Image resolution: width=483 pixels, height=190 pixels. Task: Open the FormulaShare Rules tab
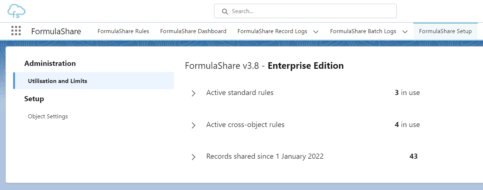123,31
